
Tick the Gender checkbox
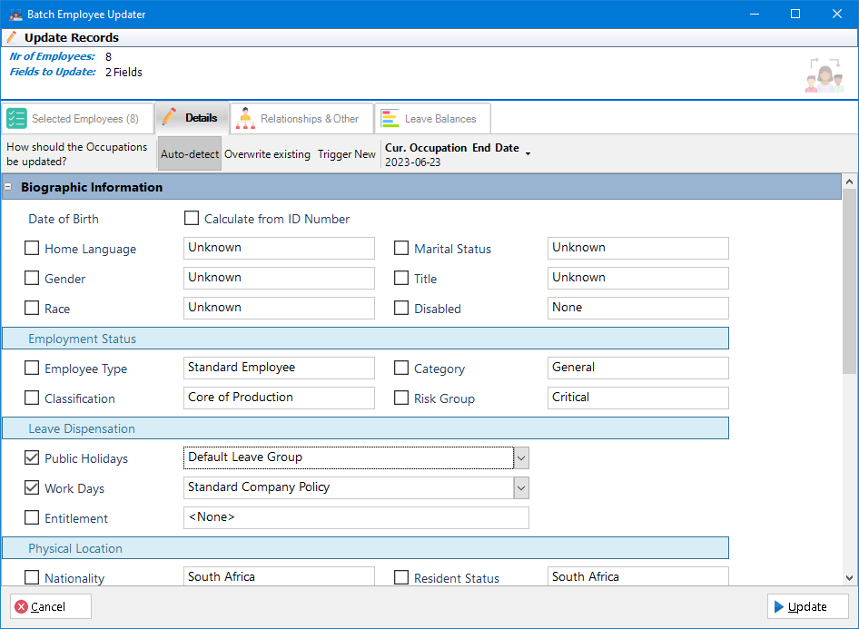pos(32,278)
